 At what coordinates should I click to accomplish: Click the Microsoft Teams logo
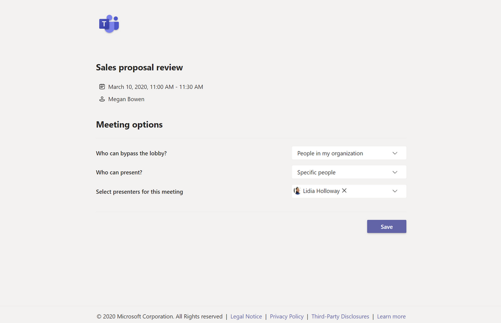tap(109, 24)
